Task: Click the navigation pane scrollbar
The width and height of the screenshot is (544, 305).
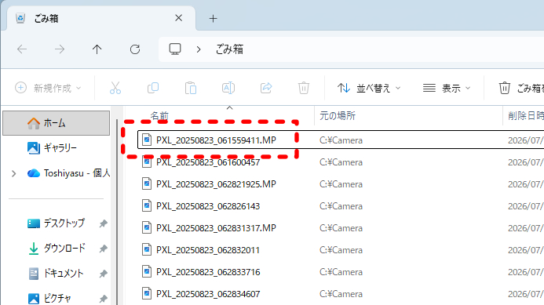Action: (117, 212)
